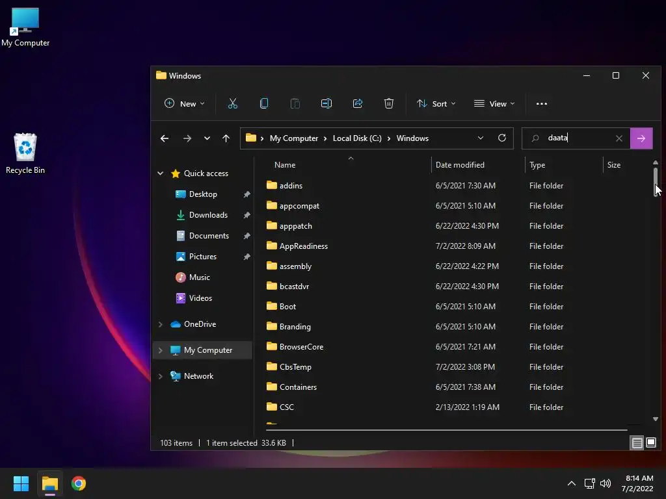Sort by Date modified column header
This screenshot has height=499, width=666.
tap(460, 165)
